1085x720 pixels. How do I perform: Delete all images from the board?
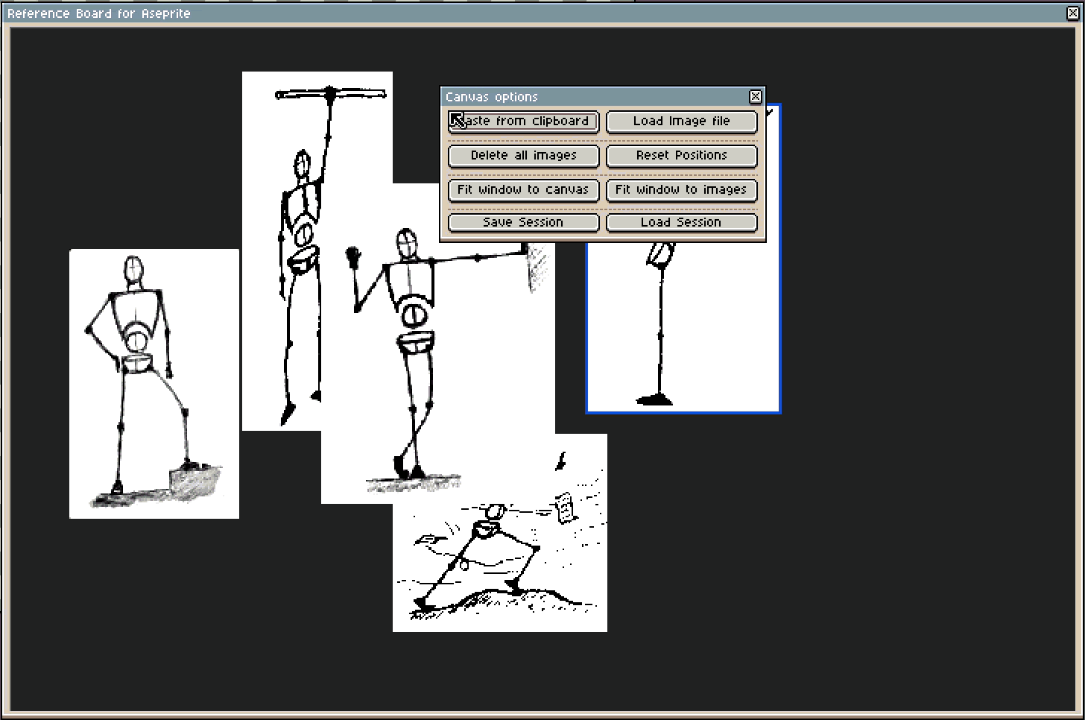point(523,156)
